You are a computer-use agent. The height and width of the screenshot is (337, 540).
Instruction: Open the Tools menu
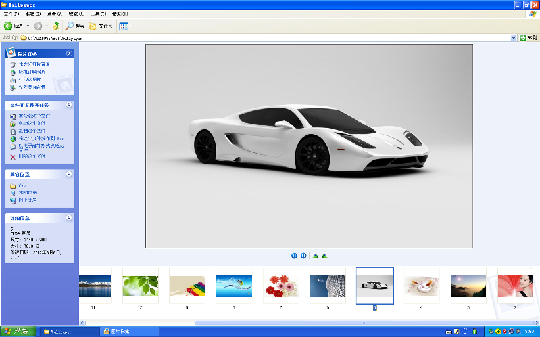tap(98, 14)
